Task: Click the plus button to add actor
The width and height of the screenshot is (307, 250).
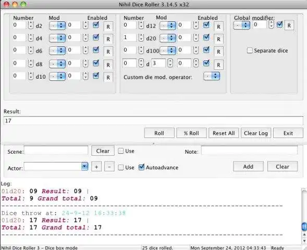Action: coord(96,167)
